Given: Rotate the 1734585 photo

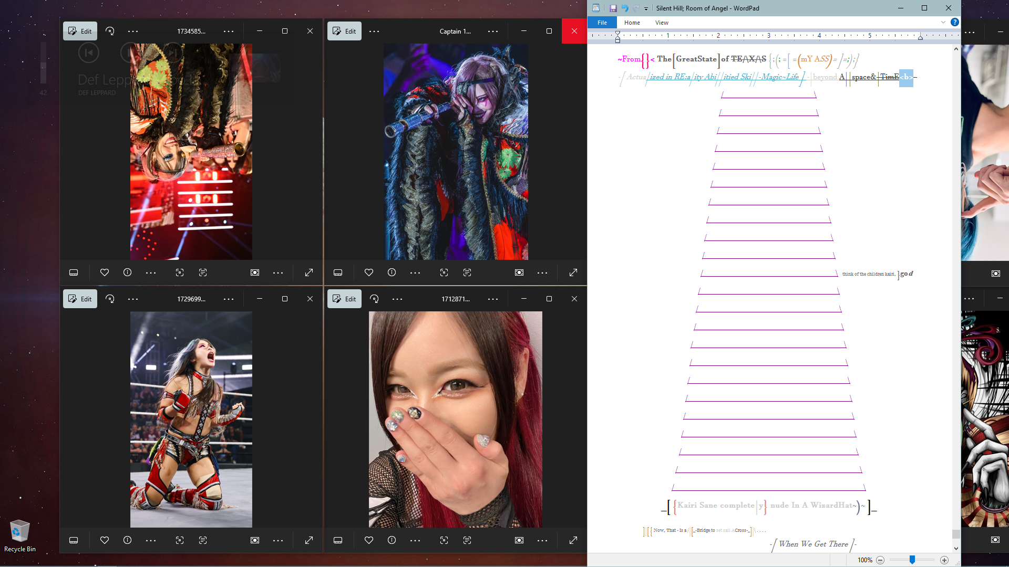Looking at the screenshot, I should coord(110,31).
